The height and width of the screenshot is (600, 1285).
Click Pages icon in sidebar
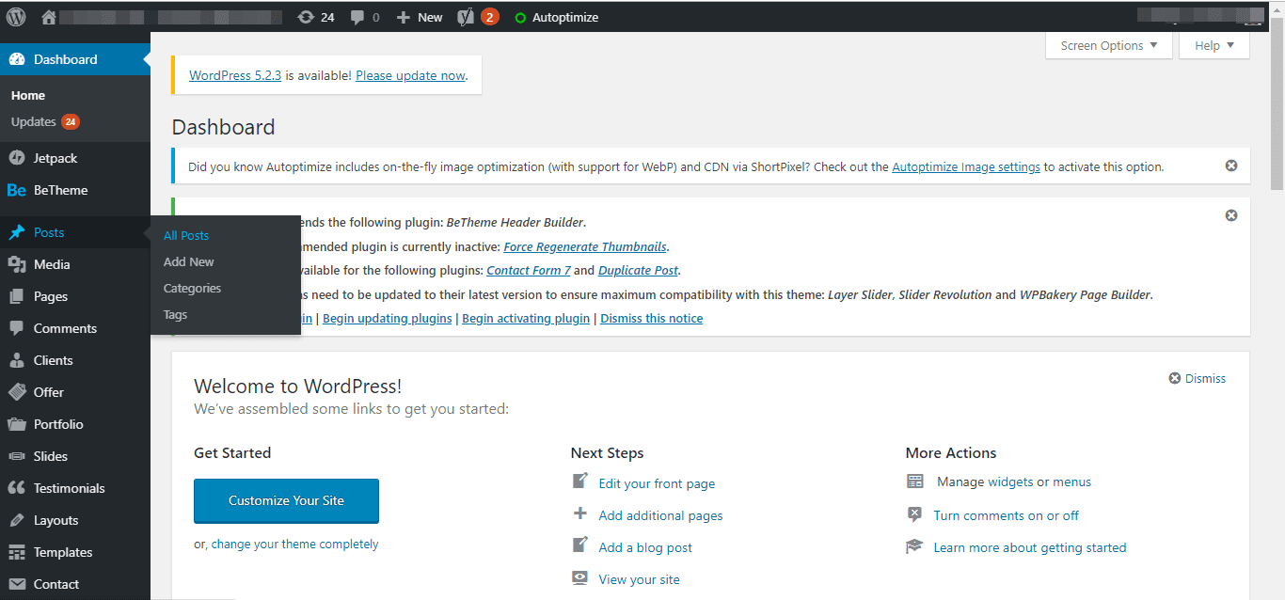point(16,296)
